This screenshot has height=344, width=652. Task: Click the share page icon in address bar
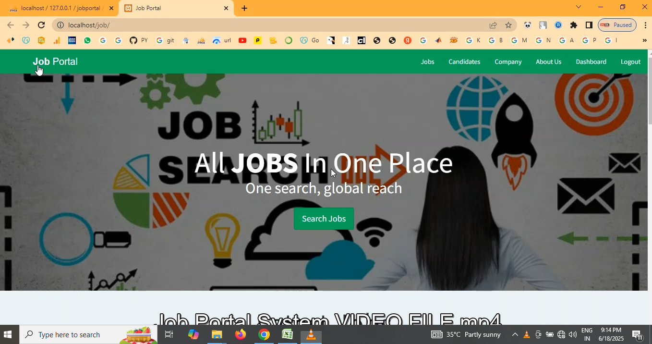point(493,25)
